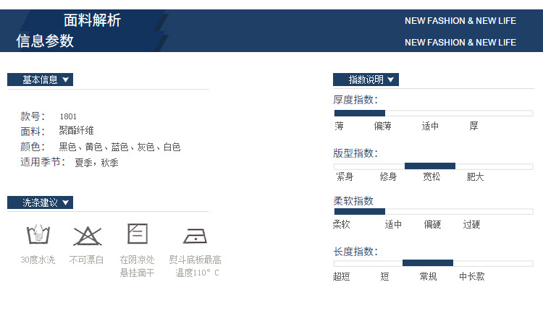Click the 熨斗底板最高温度110°C caption
The width and height of the screenshot is (543, 329).
(x=195, y=266)
